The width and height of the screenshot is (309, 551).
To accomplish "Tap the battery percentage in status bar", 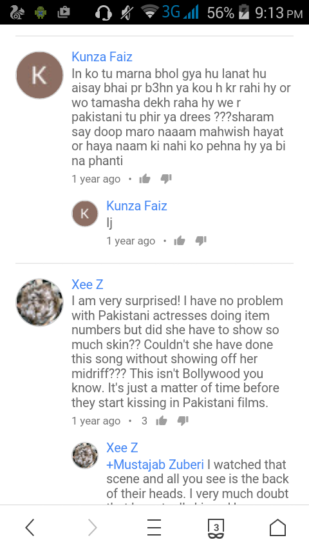I will pos(220,14).
